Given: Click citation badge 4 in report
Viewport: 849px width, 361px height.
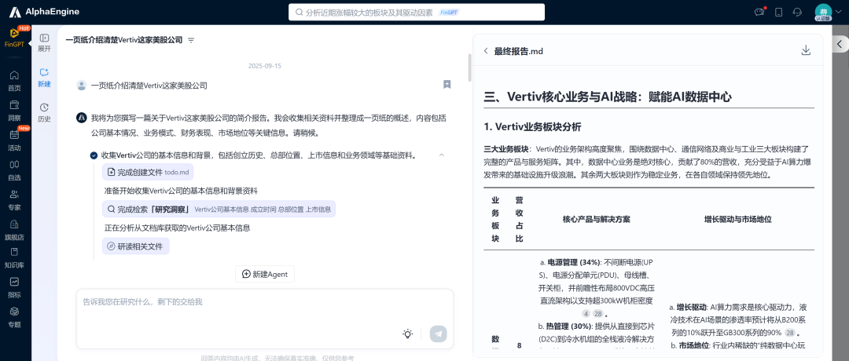Looking at the screenshot, I should (586, 314).
